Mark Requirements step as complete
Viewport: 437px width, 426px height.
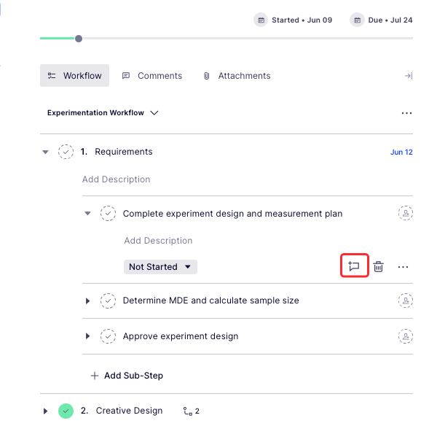(x=66, y=152)
